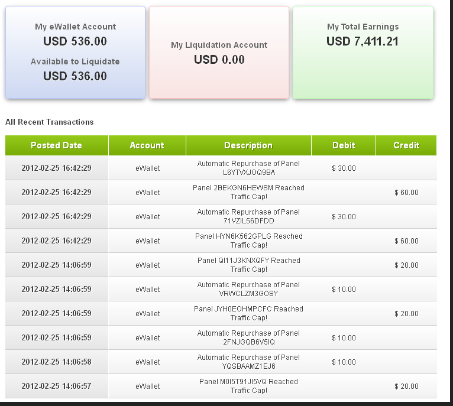Click eWallet account cell in the L6YTVXJOQ9BA row

click(148, 168)
